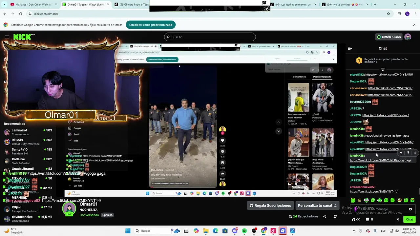Viewport: 420px width, 236px height.
Task: Go back in browser history
Action: (5, 14)
